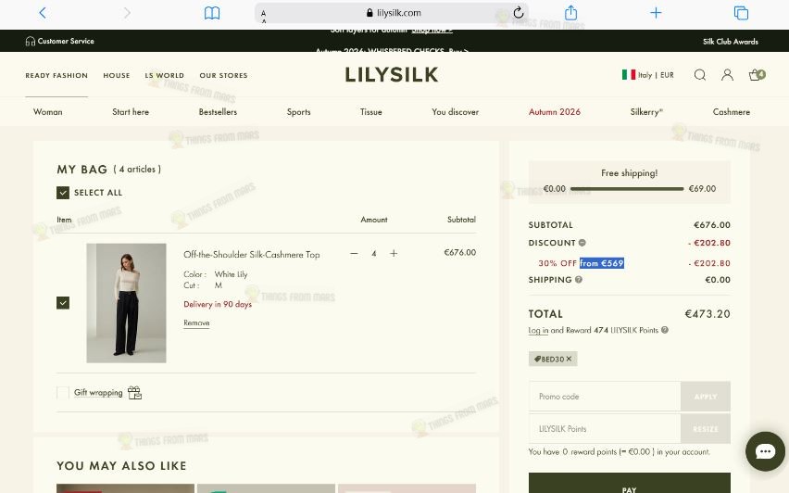Click 30% OFF from €569 line

(581, 263)
